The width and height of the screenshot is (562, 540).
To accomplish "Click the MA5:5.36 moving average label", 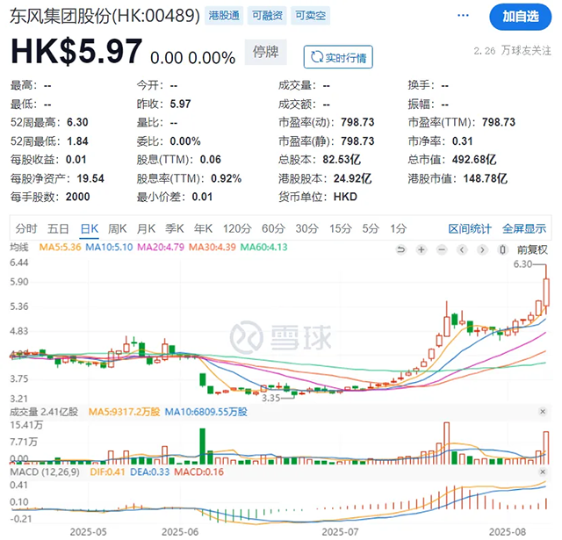I will click(61, 248).
